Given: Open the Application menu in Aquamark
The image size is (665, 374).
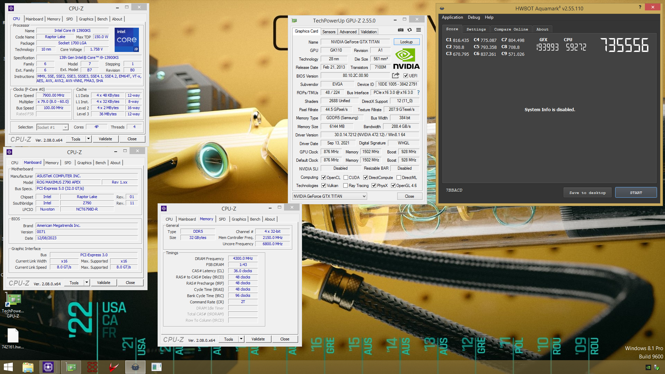Looking at the screenshot, I should point(452,17).
